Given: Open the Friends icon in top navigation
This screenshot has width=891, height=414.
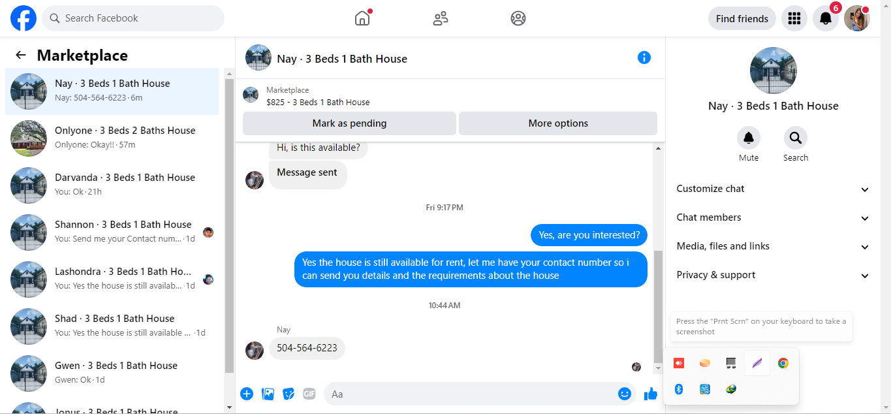Looking at the screenshot, I should 441,18.
